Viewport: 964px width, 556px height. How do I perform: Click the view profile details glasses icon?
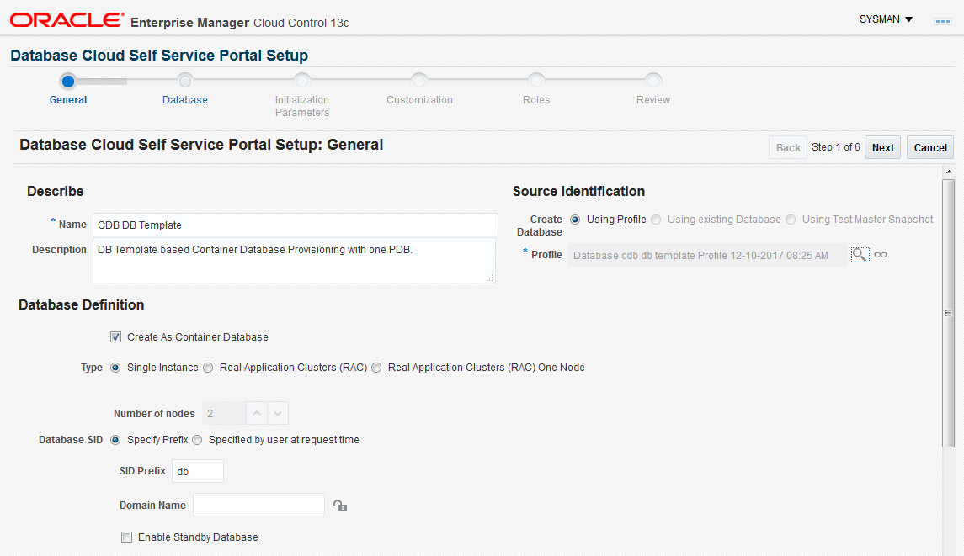tap(881, 255)
